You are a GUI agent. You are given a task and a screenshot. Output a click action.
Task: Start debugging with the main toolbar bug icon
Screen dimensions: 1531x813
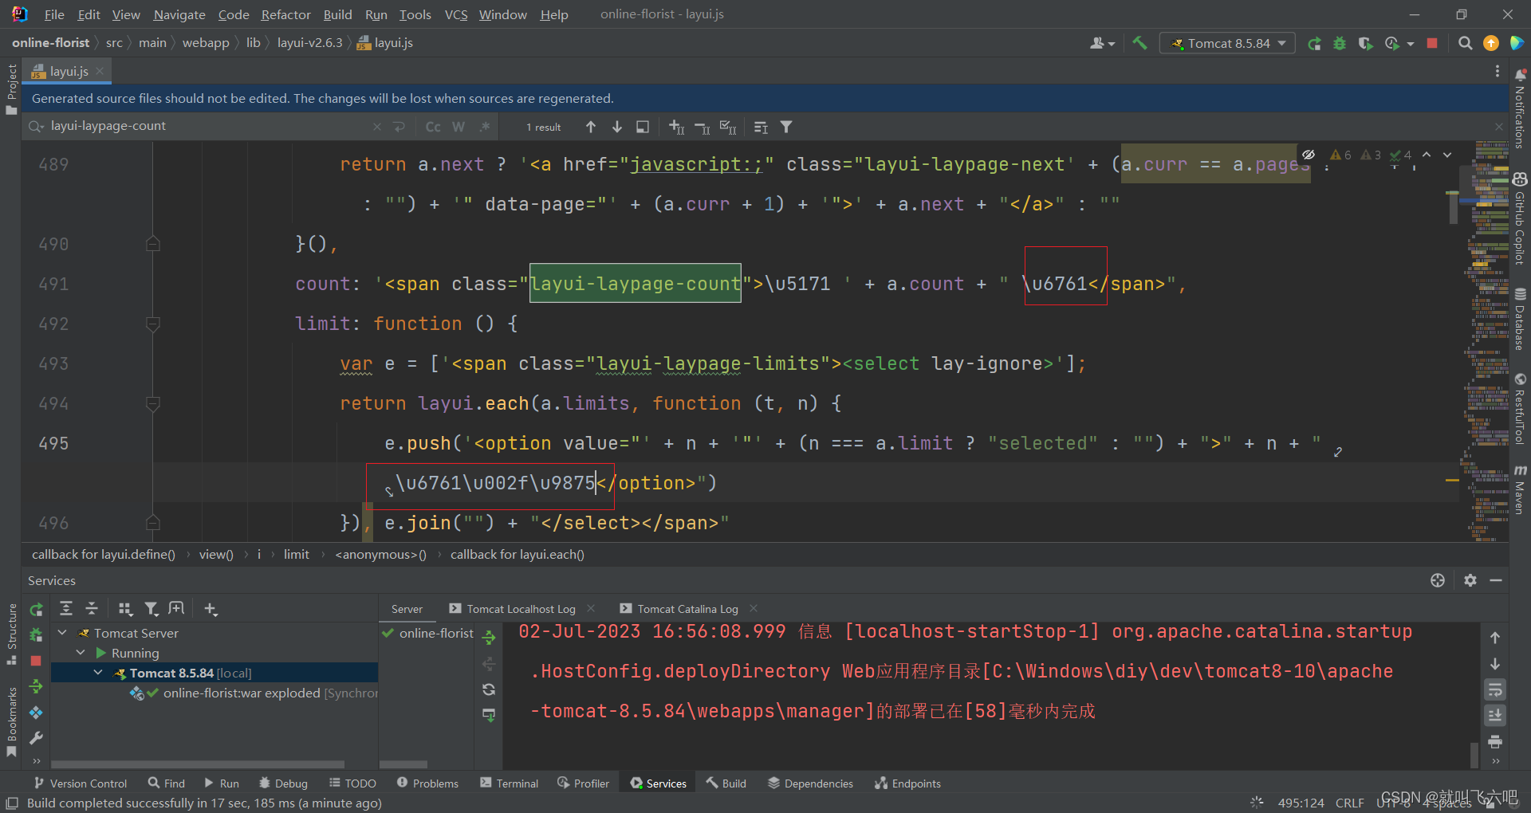(x=1340, y=43)
